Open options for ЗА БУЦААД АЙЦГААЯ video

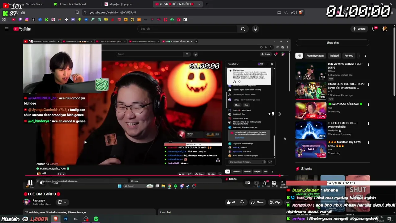click(368, 104)
